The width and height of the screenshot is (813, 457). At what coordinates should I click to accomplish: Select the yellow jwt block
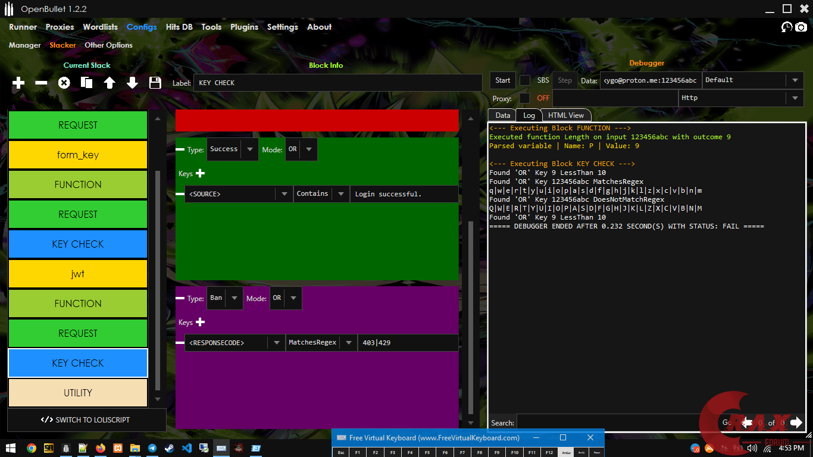point(77,274)
